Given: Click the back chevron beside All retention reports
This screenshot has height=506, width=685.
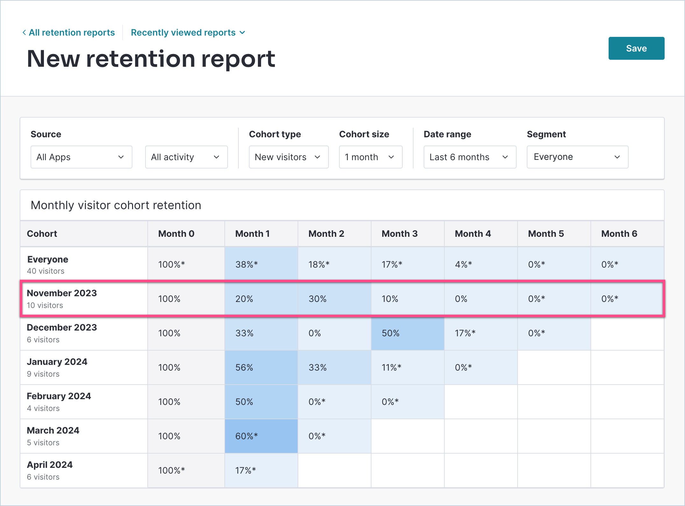Looking at the screenshot, I should click(24, 32).
